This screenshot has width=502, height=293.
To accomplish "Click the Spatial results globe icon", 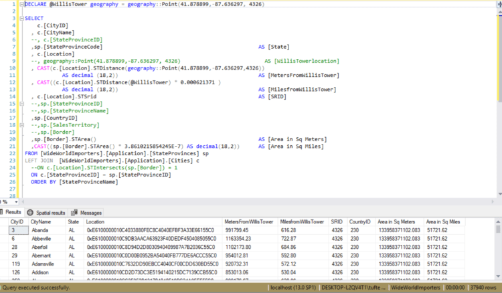I will [x=30, y=213].
